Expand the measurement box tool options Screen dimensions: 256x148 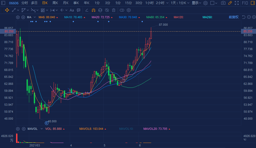pos(47,10)
